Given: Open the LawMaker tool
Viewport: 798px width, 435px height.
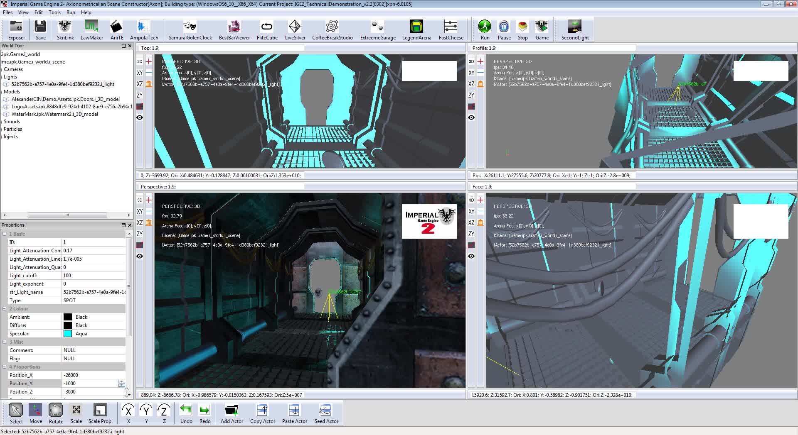Looking at the screenshot, I should coord(91,30).
